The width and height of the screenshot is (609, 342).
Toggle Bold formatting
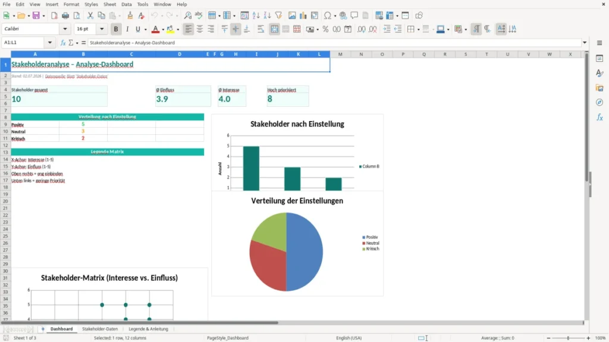pos(116,29)
